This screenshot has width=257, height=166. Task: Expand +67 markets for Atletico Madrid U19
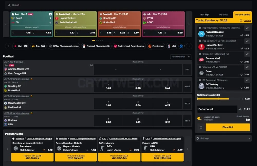click(x=187, y=70)
